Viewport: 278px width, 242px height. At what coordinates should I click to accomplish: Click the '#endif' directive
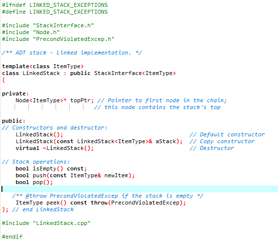click(12, 237)
